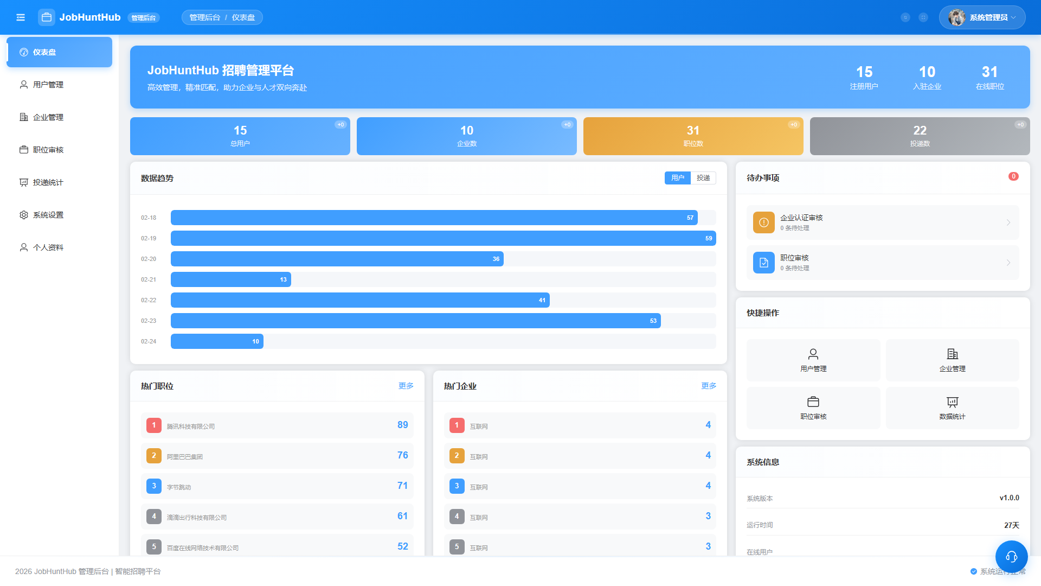Go to 企业管理 sidebar item
This screenshot has height=586, width=1041.
coord(59,117)
